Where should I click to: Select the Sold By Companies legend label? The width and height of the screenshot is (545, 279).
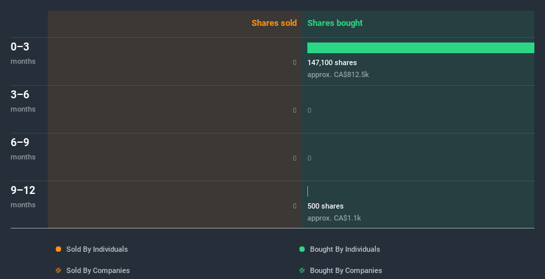pos(98,270)
